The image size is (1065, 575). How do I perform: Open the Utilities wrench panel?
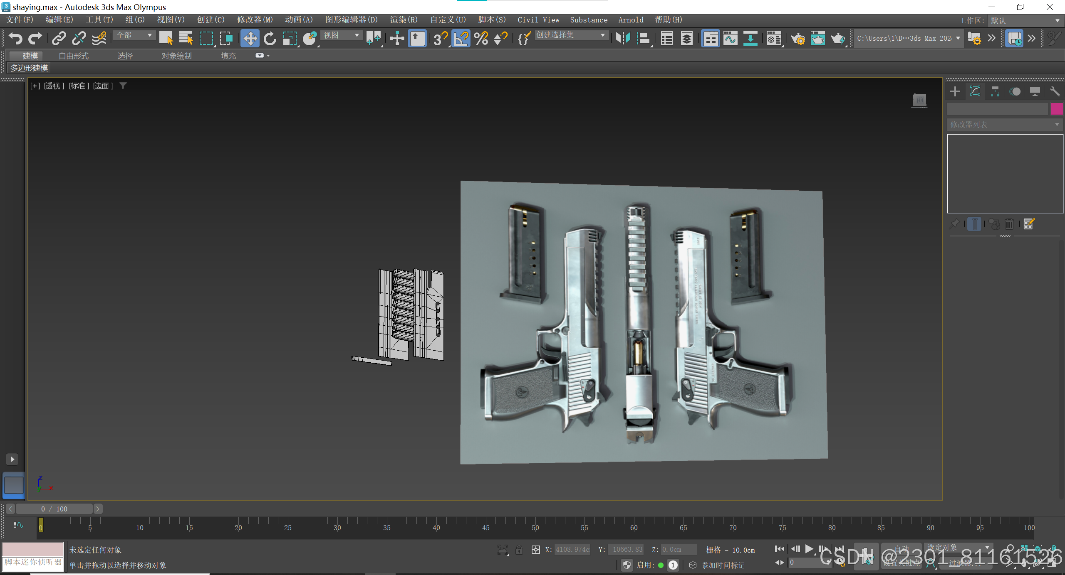click(x=1054, y=91)
